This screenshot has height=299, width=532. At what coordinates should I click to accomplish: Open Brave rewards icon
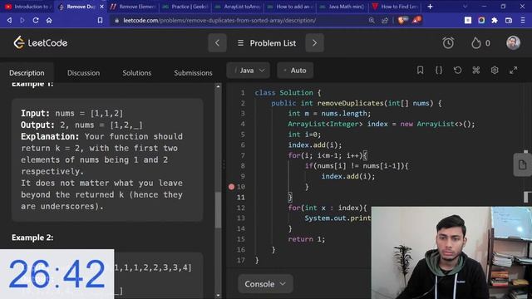(x=416, y=20)
